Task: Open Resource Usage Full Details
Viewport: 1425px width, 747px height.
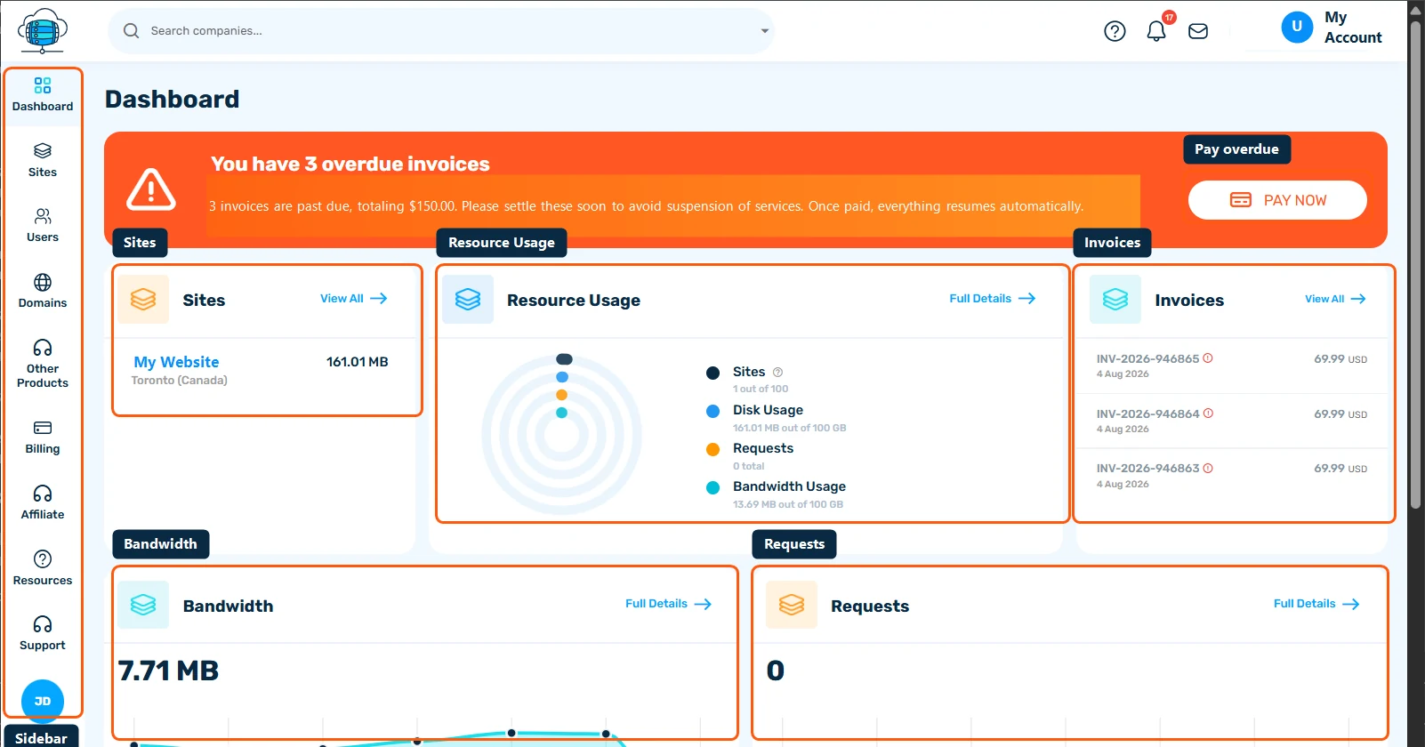Action: click(x=993, y=299)
